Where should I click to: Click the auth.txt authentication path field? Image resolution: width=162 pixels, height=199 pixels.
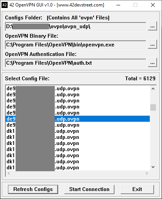click(75, 63)
